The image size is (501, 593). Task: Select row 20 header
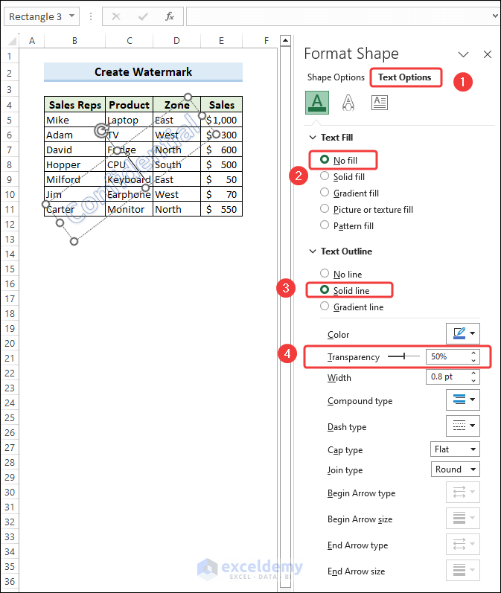point(10,344)
